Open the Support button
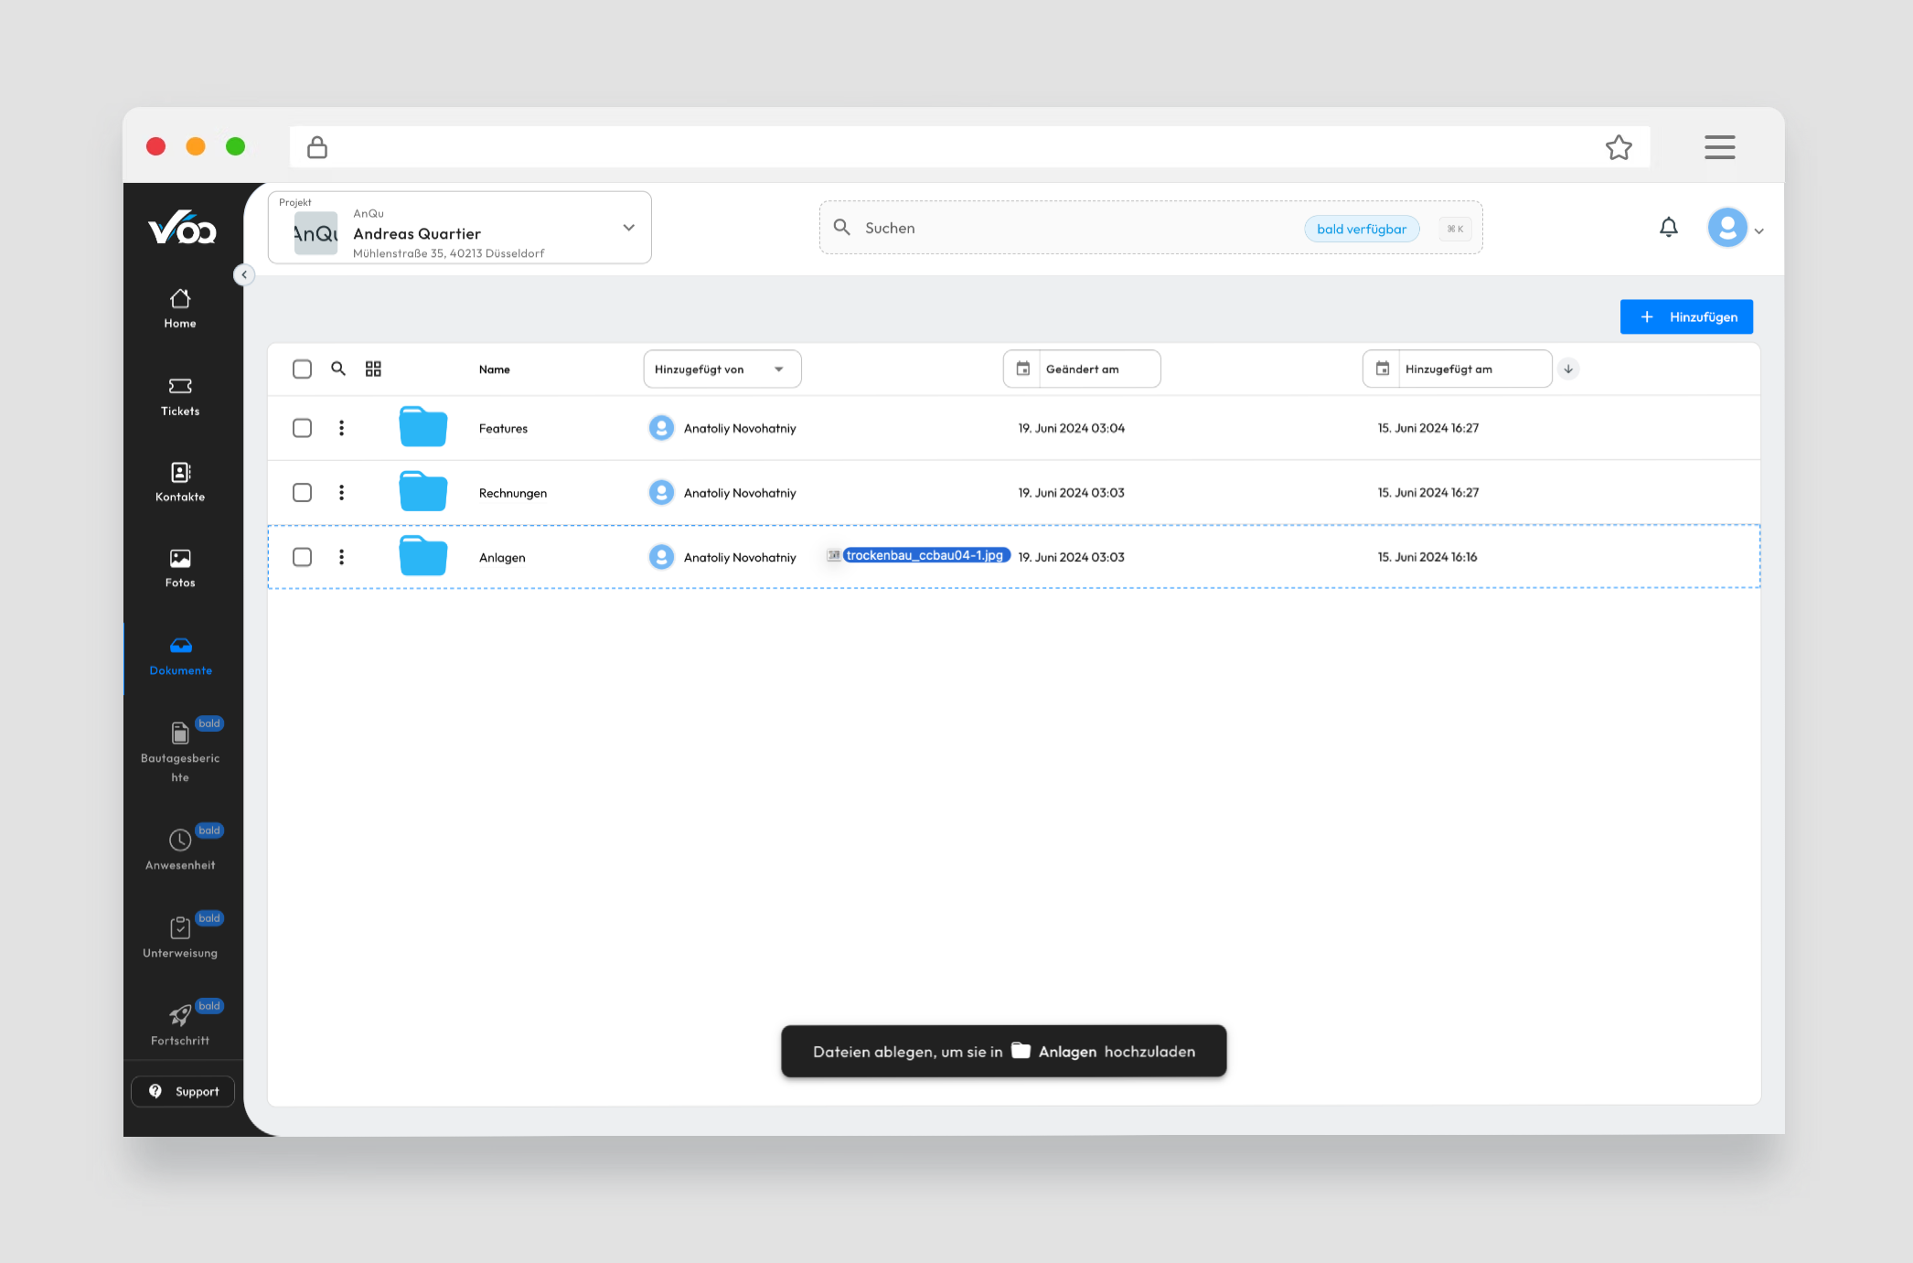 click(x=183, y=1091)
